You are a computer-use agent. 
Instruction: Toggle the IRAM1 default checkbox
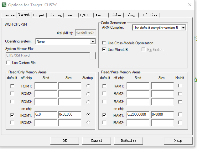tap(104, 115)
